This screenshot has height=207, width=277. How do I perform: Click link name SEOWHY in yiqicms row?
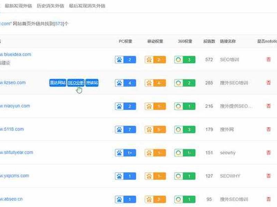pos(230,176)
